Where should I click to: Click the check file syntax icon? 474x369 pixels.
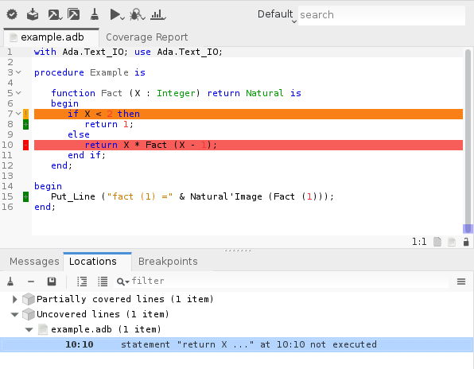coord(12,14)
